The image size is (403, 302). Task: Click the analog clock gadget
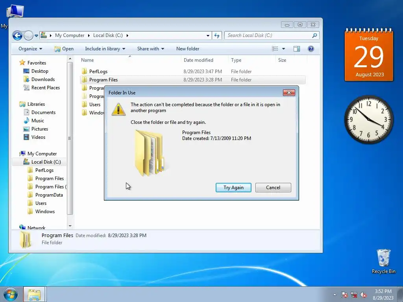(368, 120)
